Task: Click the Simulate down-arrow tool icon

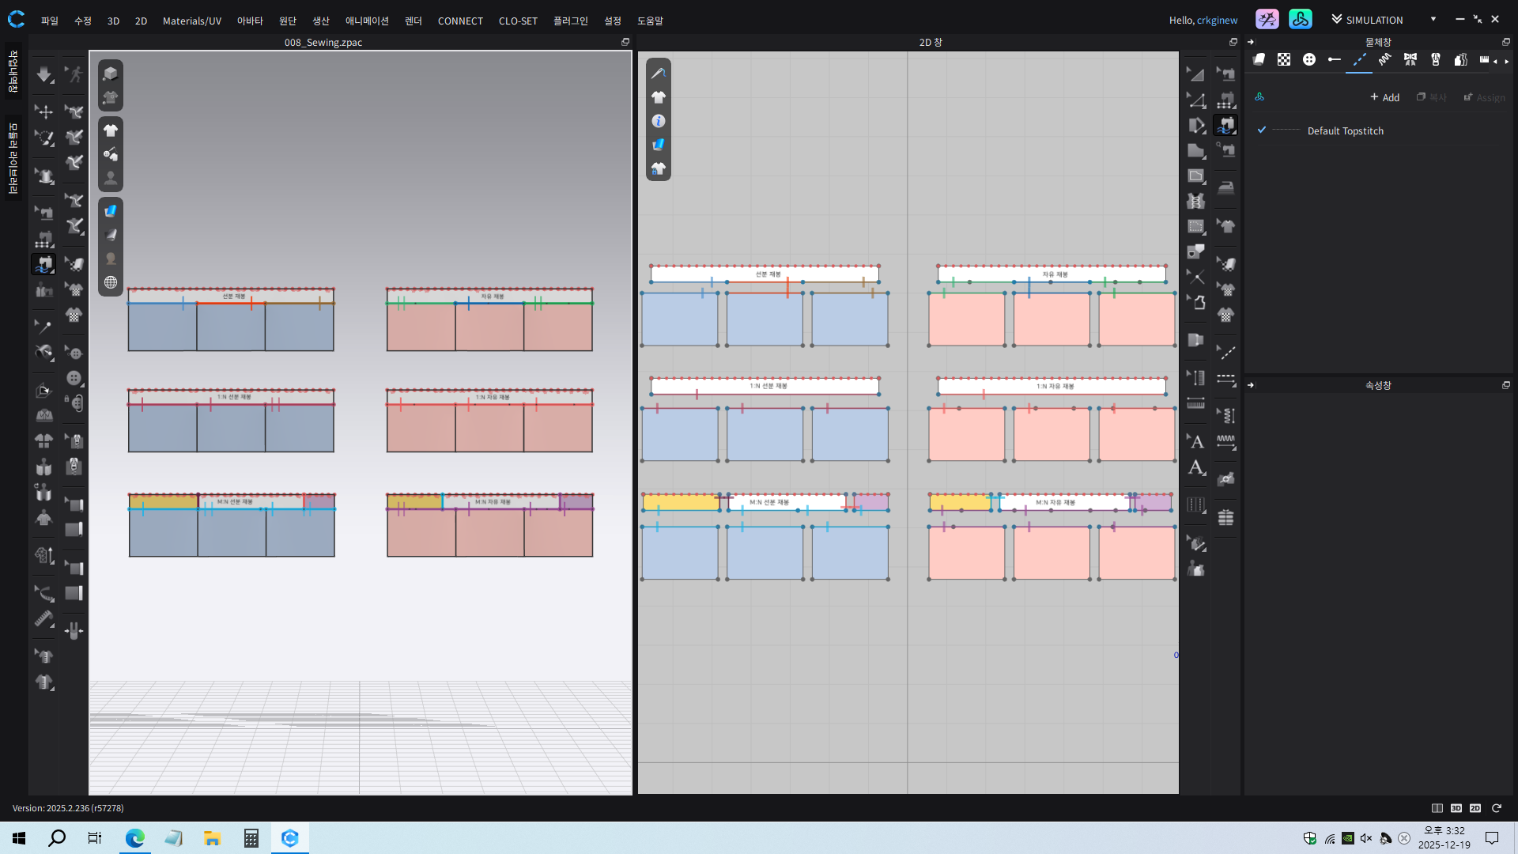Action: [x=44, y=74]
